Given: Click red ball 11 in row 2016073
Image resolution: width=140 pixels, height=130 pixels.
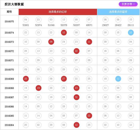Looking at the screenshot, I should (x=89, y=42).
